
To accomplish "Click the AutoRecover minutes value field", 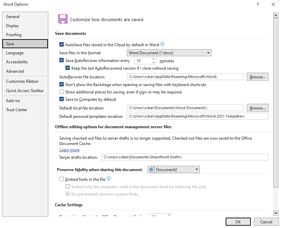I will (x=143, y=61).
